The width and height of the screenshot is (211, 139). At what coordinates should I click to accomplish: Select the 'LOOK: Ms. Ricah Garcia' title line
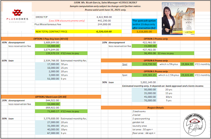(x=105, y=3)
